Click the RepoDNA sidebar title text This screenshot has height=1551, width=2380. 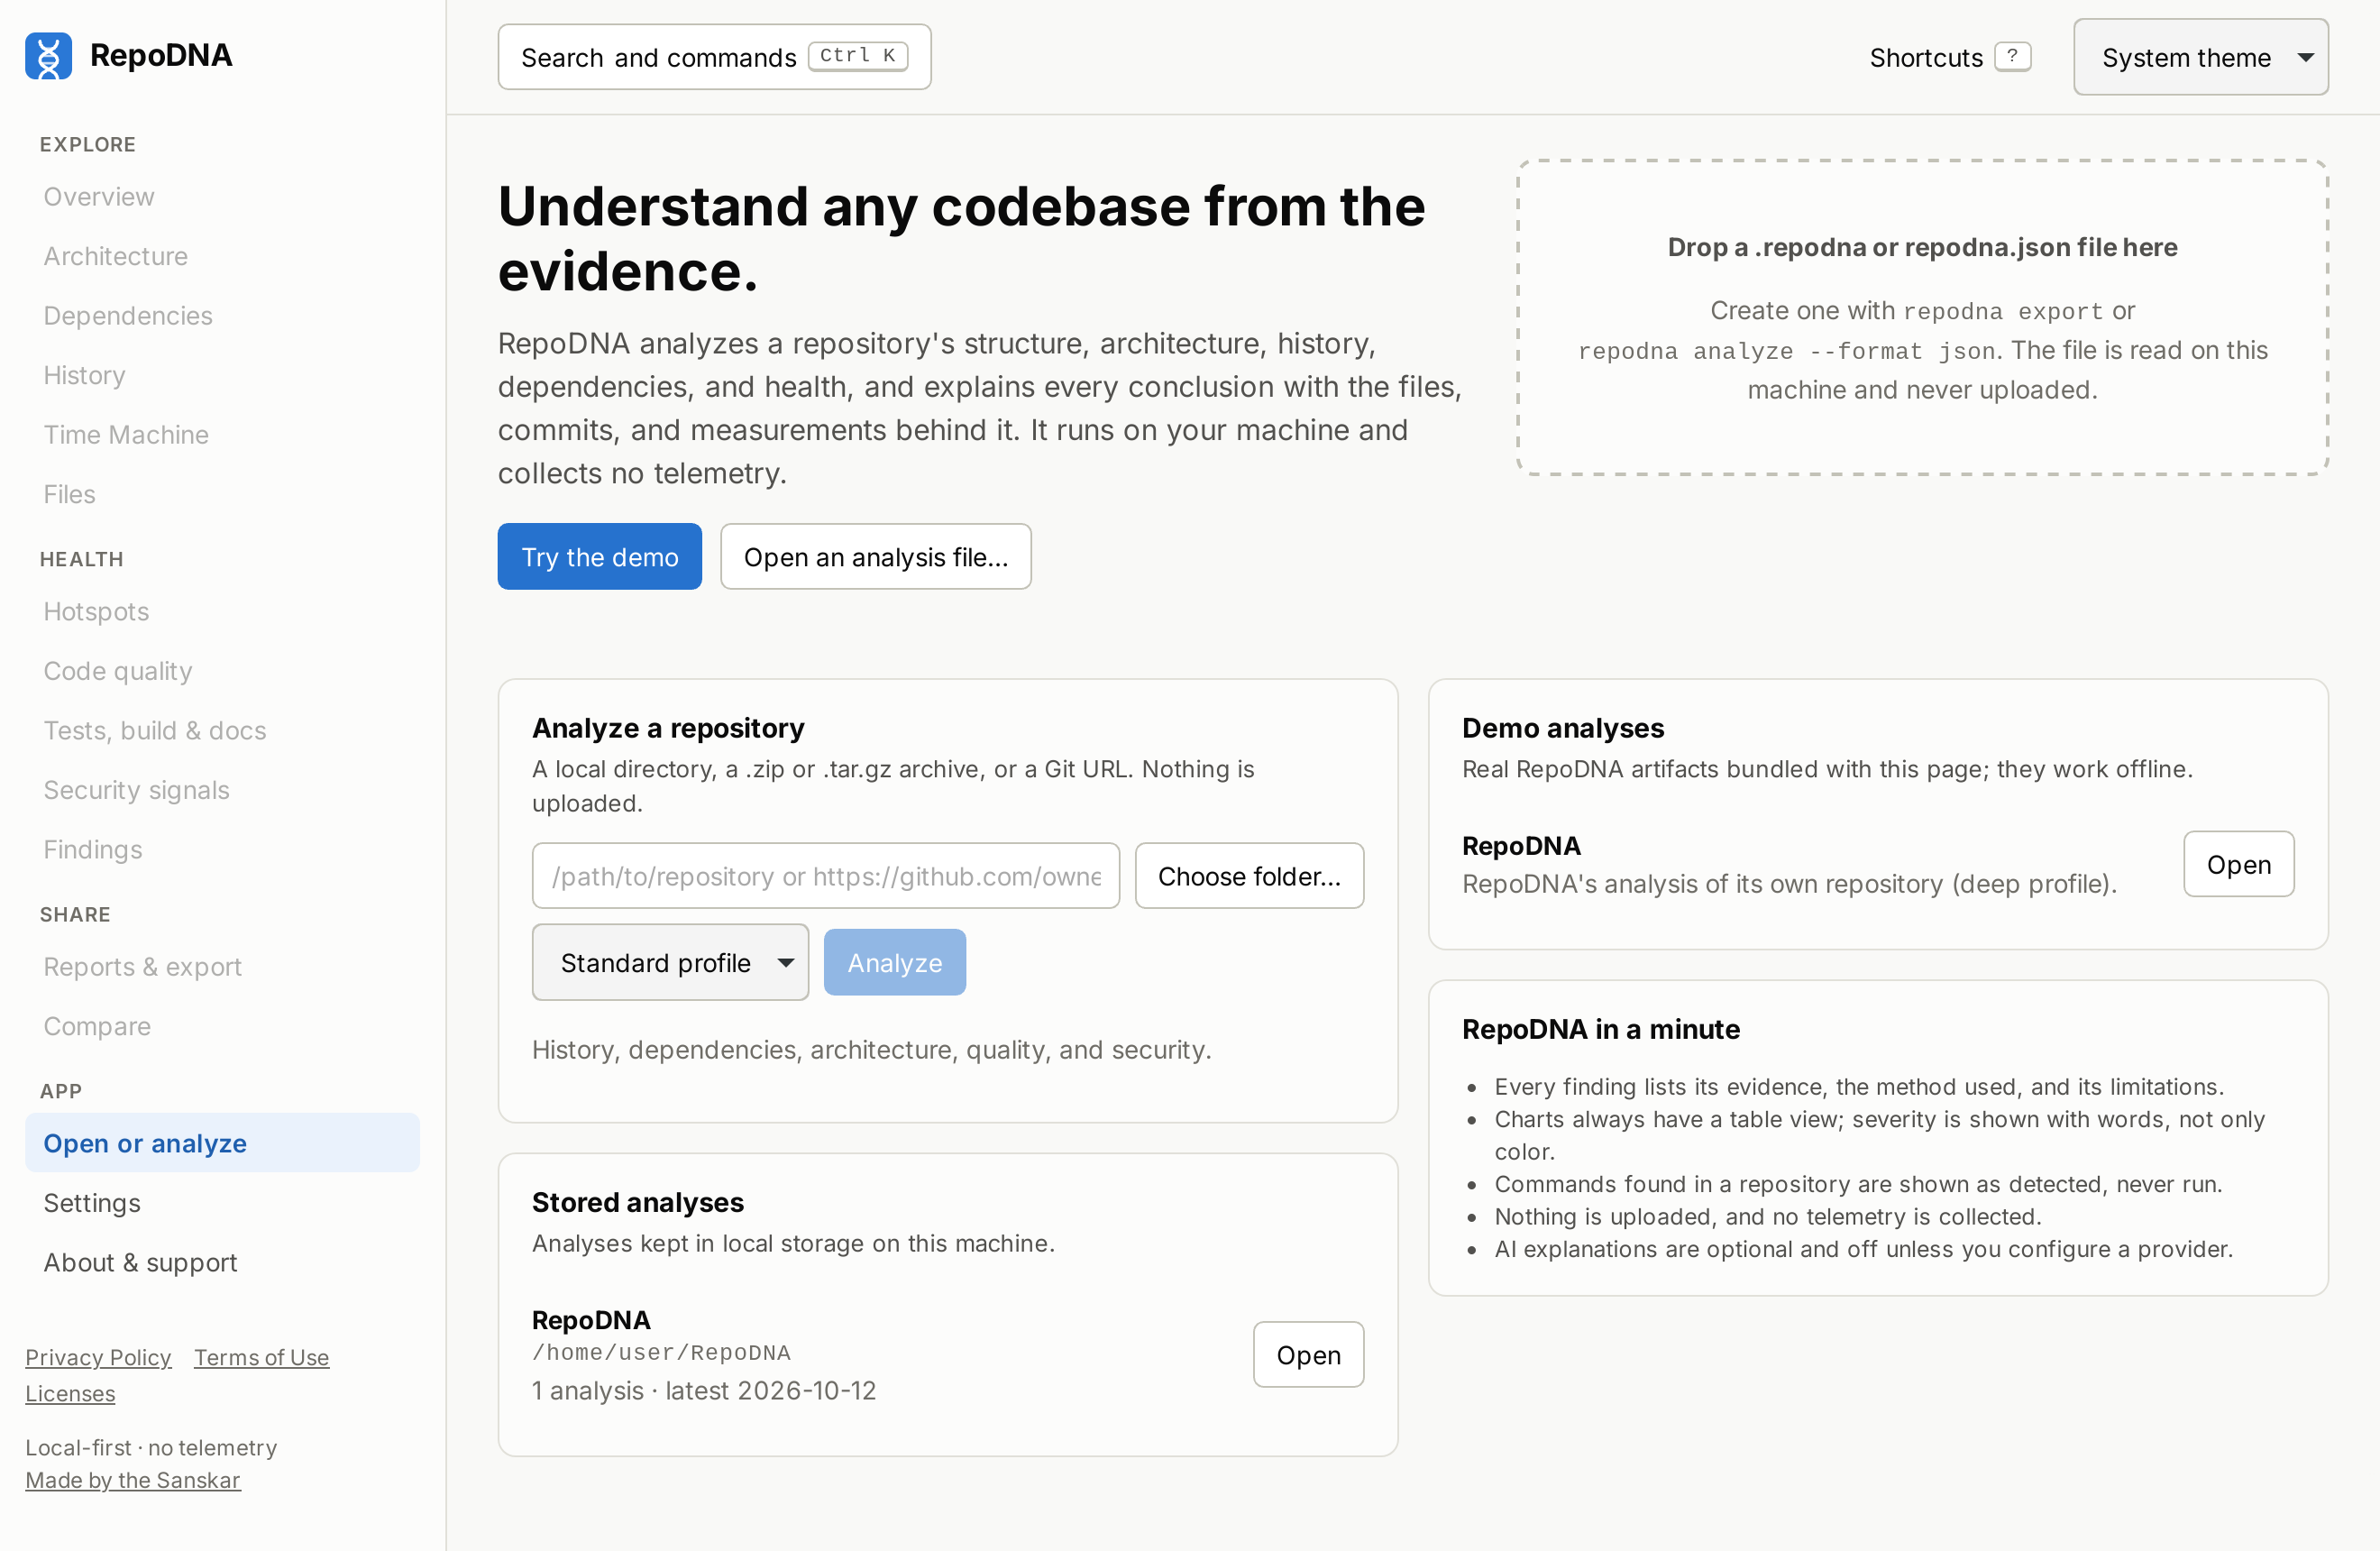coord(161,55)
